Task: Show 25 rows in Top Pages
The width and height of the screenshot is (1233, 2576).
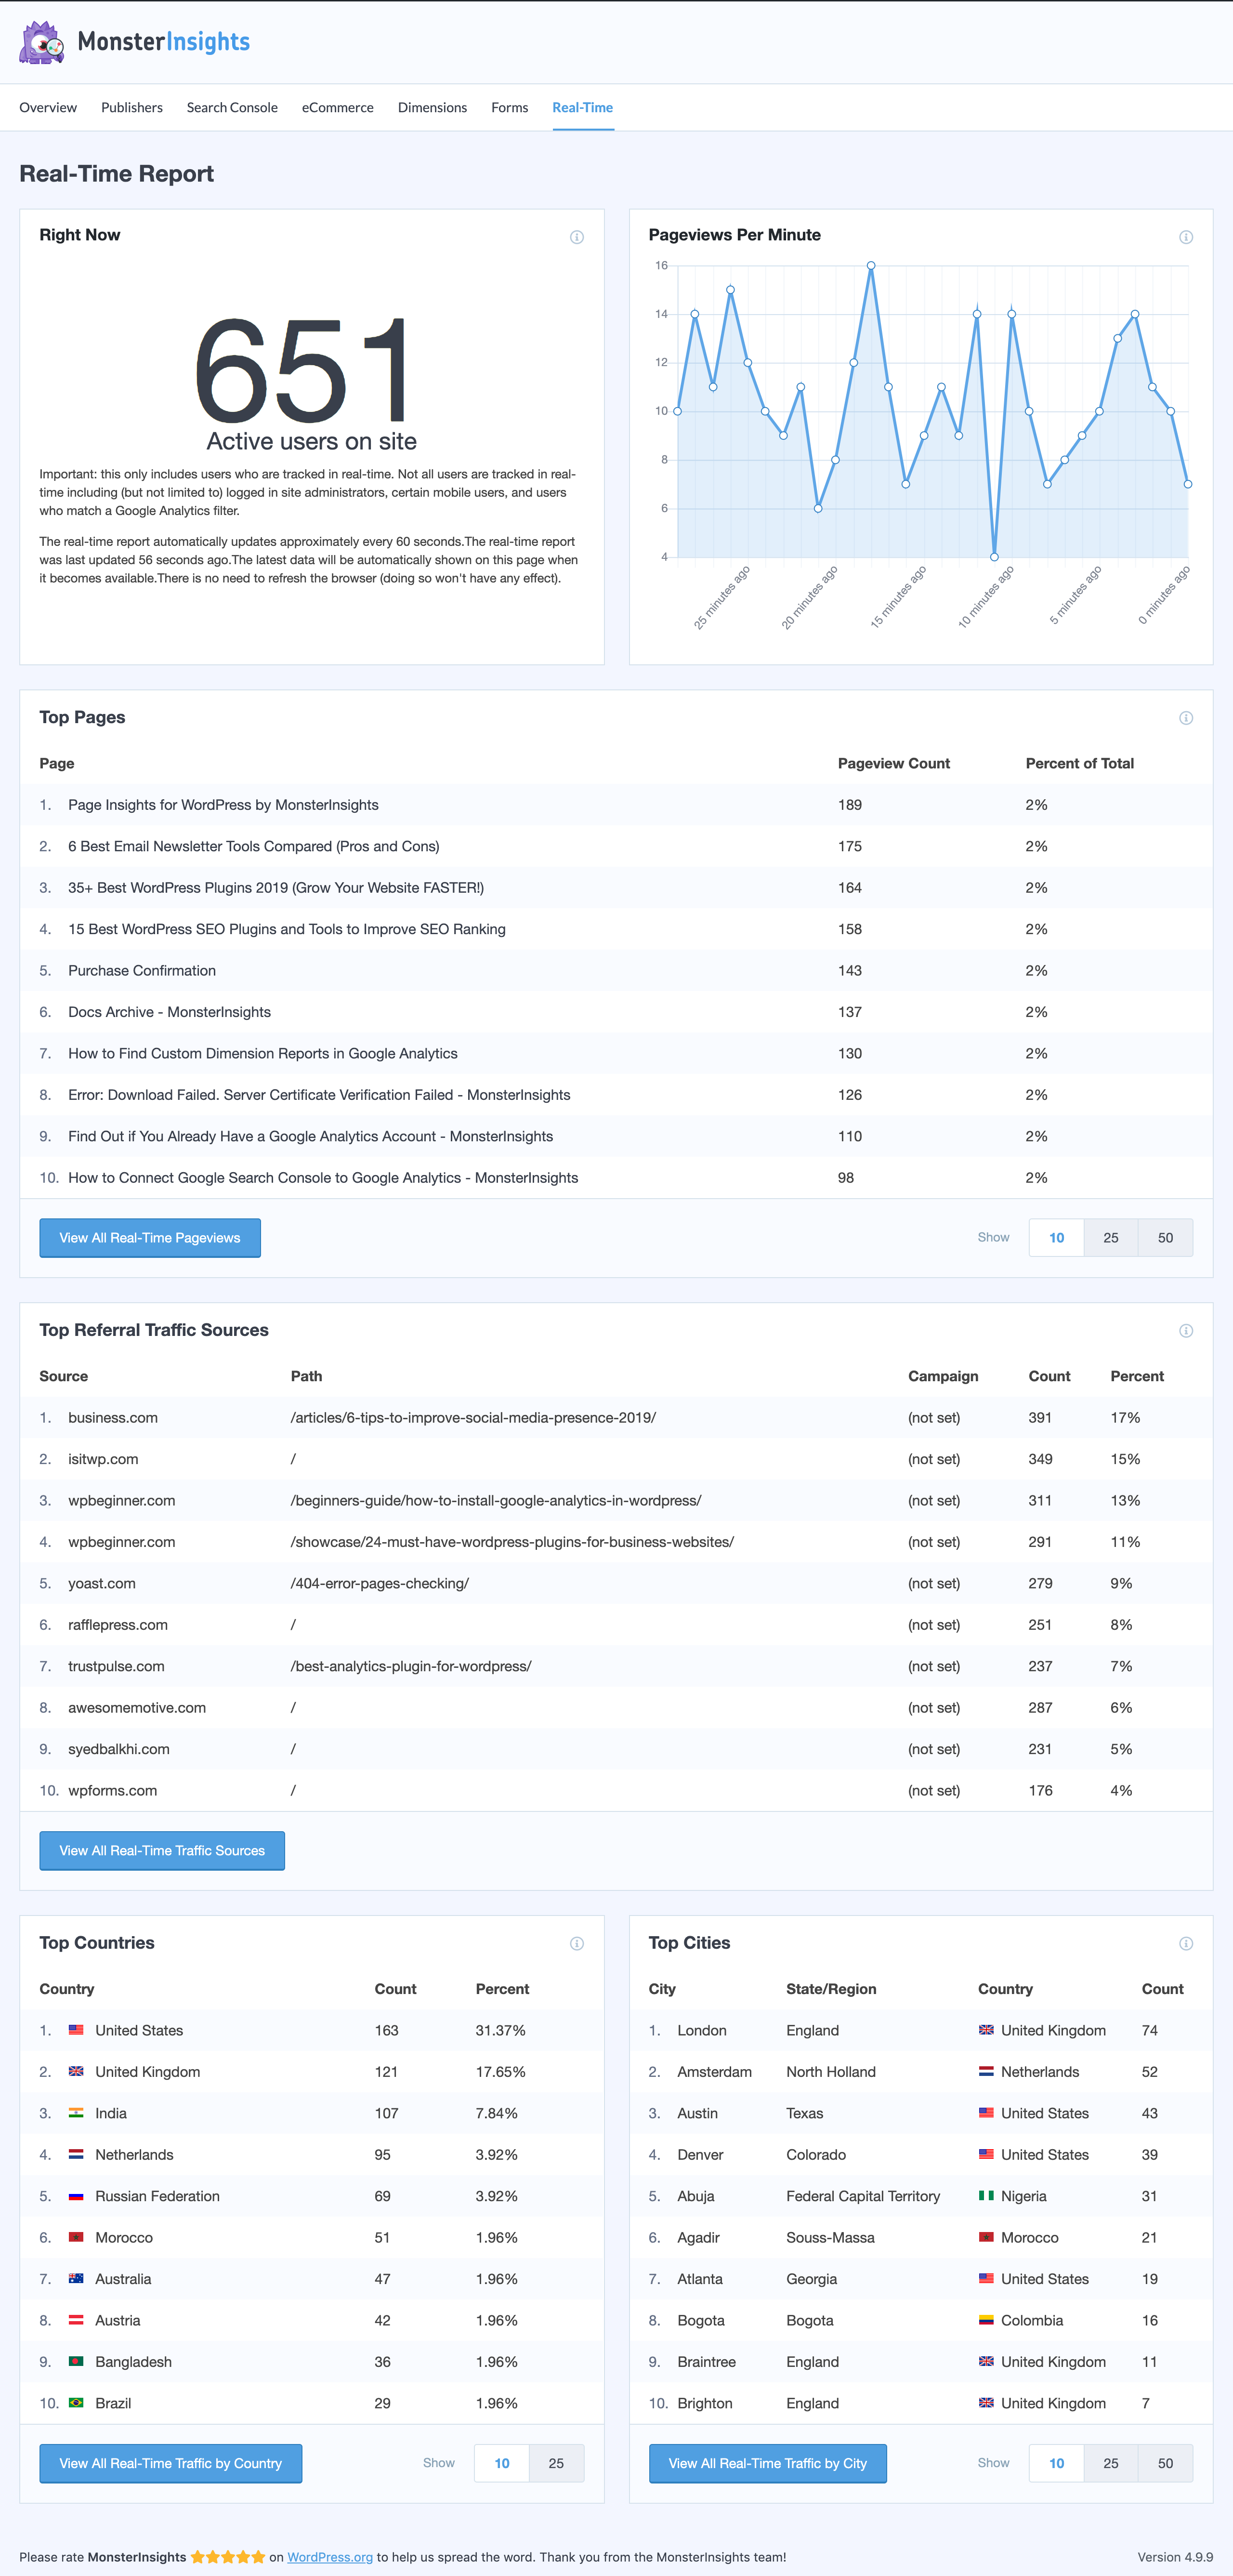Action: click(1110, 1238)
